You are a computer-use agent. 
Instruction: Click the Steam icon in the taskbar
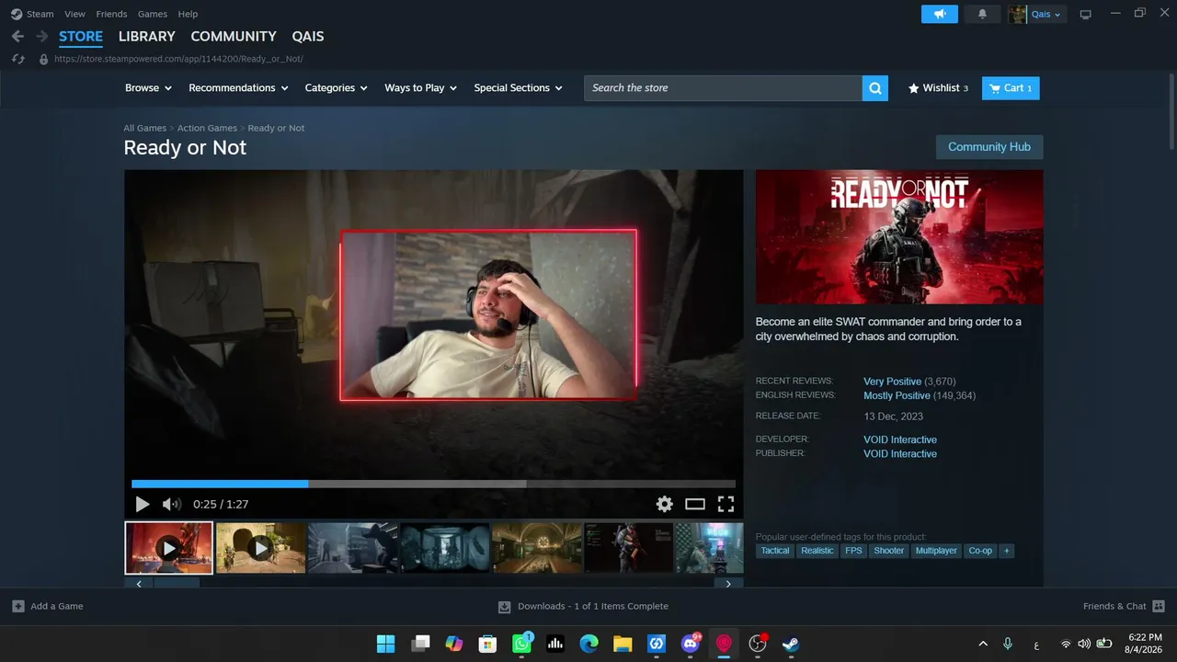click(x=791, y=644)
